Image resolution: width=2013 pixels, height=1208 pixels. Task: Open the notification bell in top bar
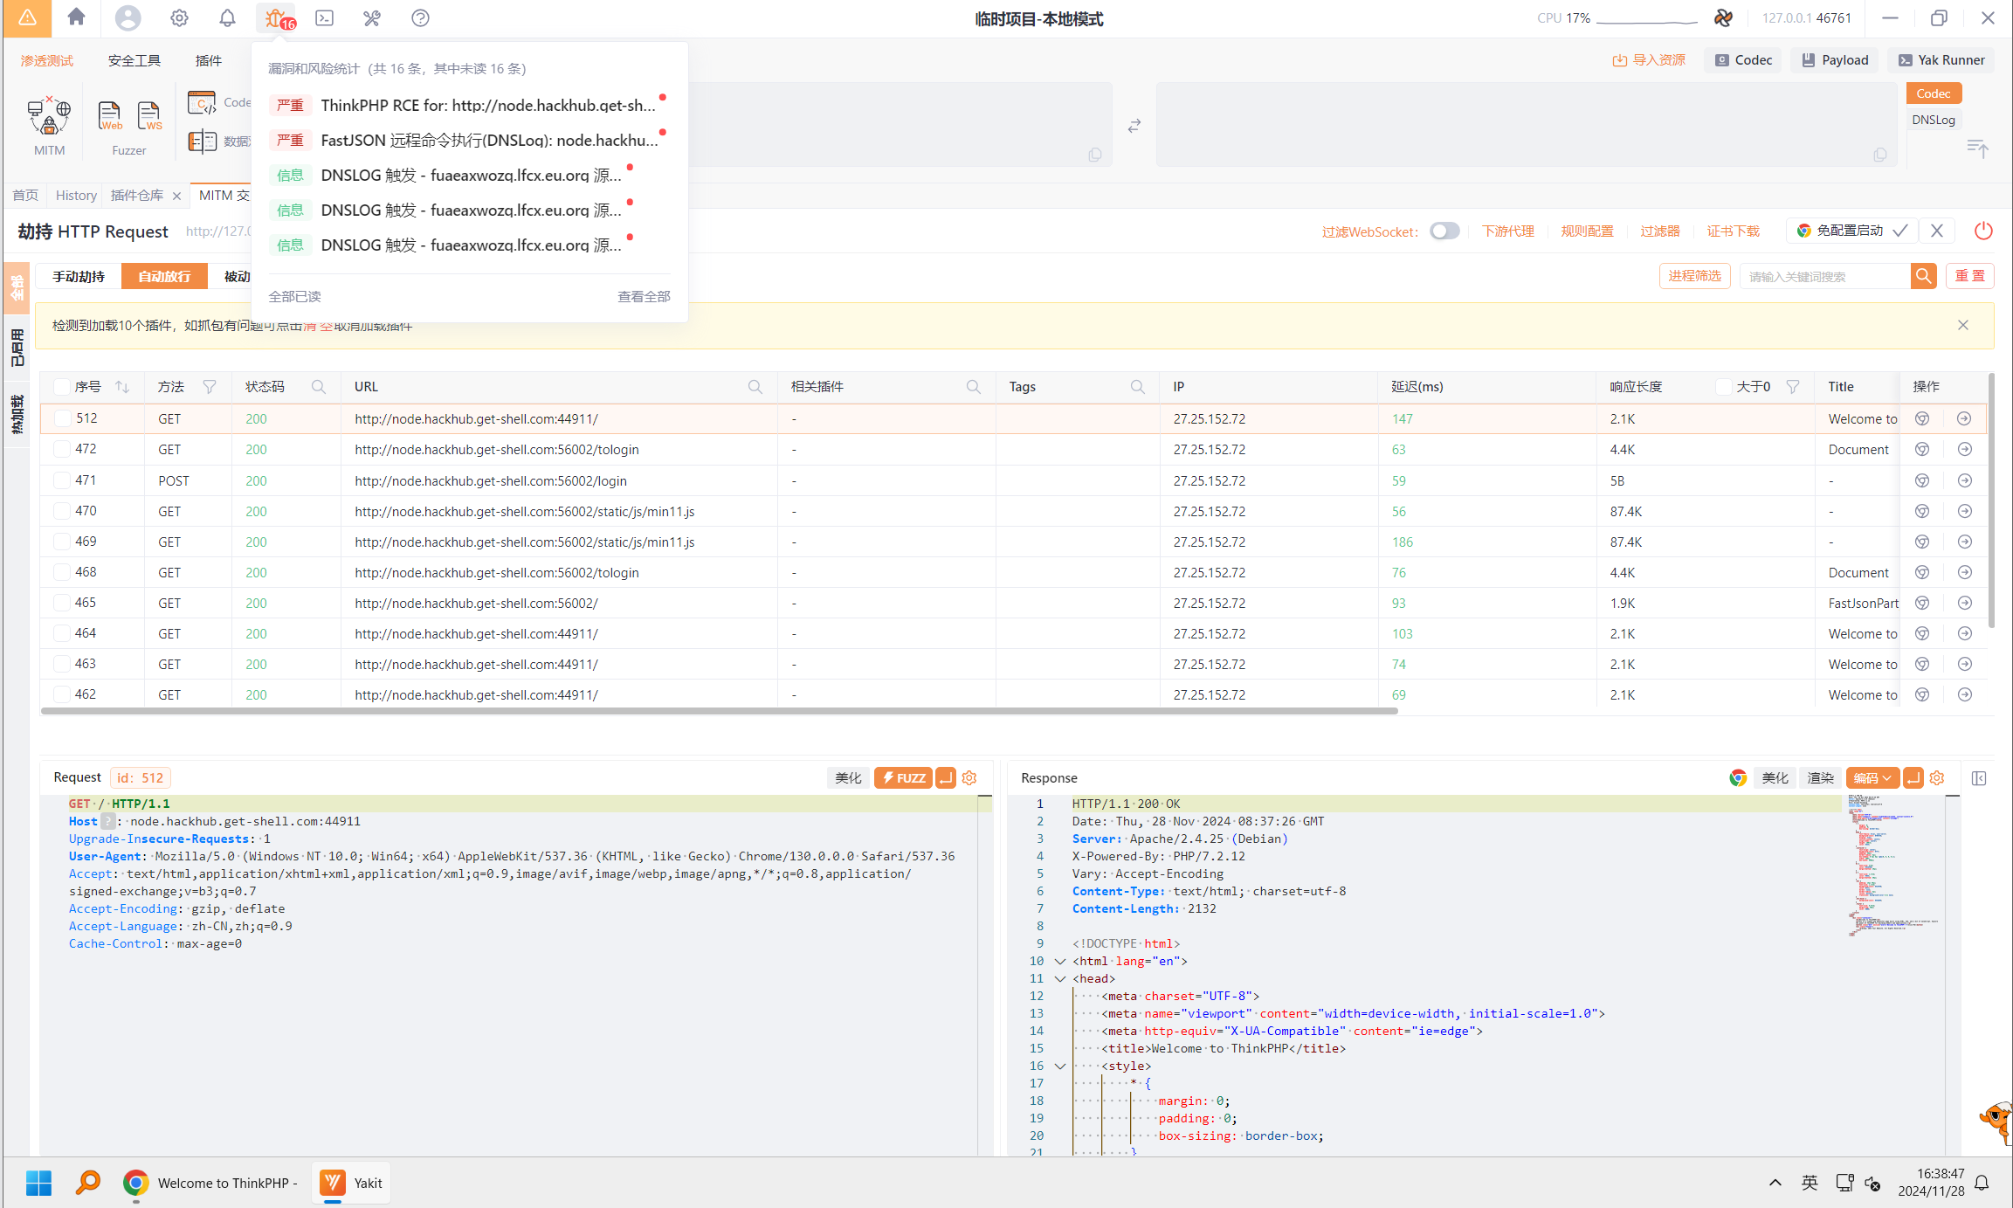227,17
